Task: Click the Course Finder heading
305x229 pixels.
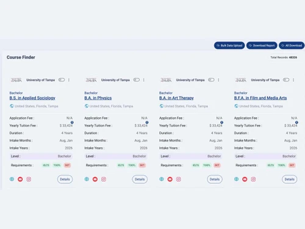Action: 21,57
